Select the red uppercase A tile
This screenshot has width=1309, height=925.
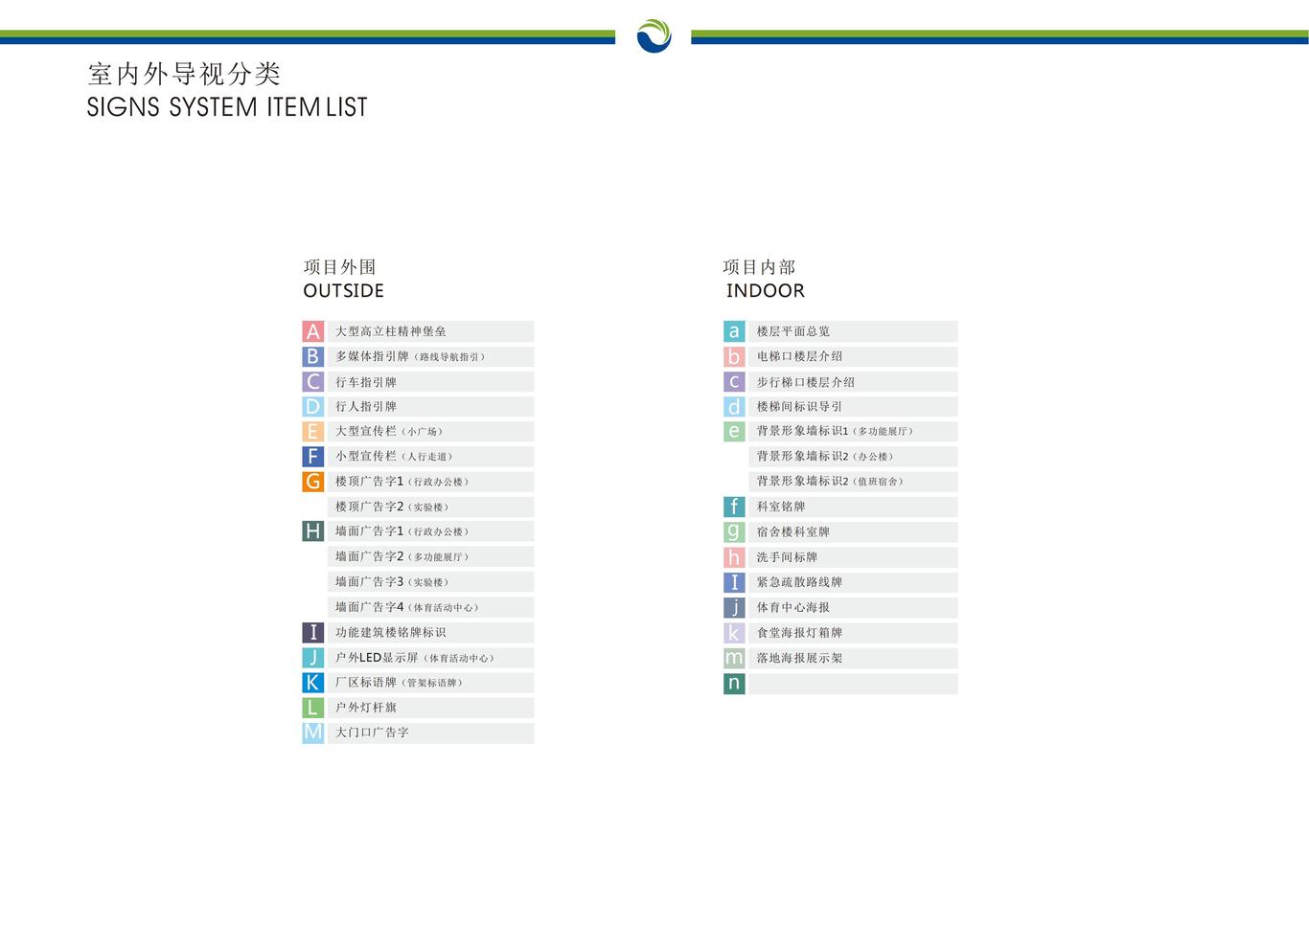(312, 331)
